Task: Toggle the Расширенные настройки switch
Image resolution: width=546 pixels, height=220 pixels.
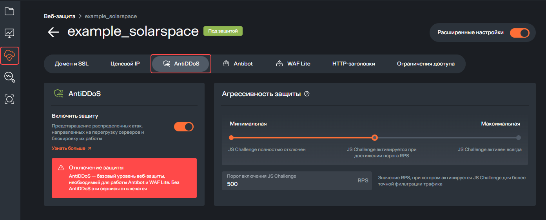Action: click(x=520, y=33)
